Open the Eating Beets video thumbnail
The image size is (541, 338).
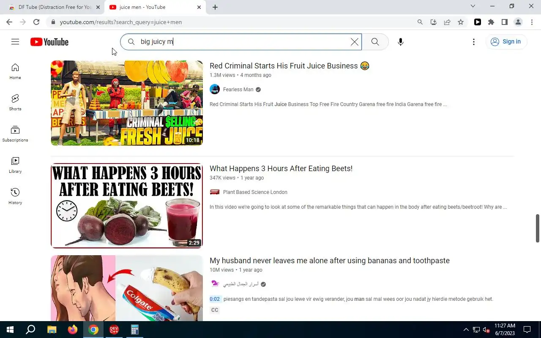click(127, 206)
